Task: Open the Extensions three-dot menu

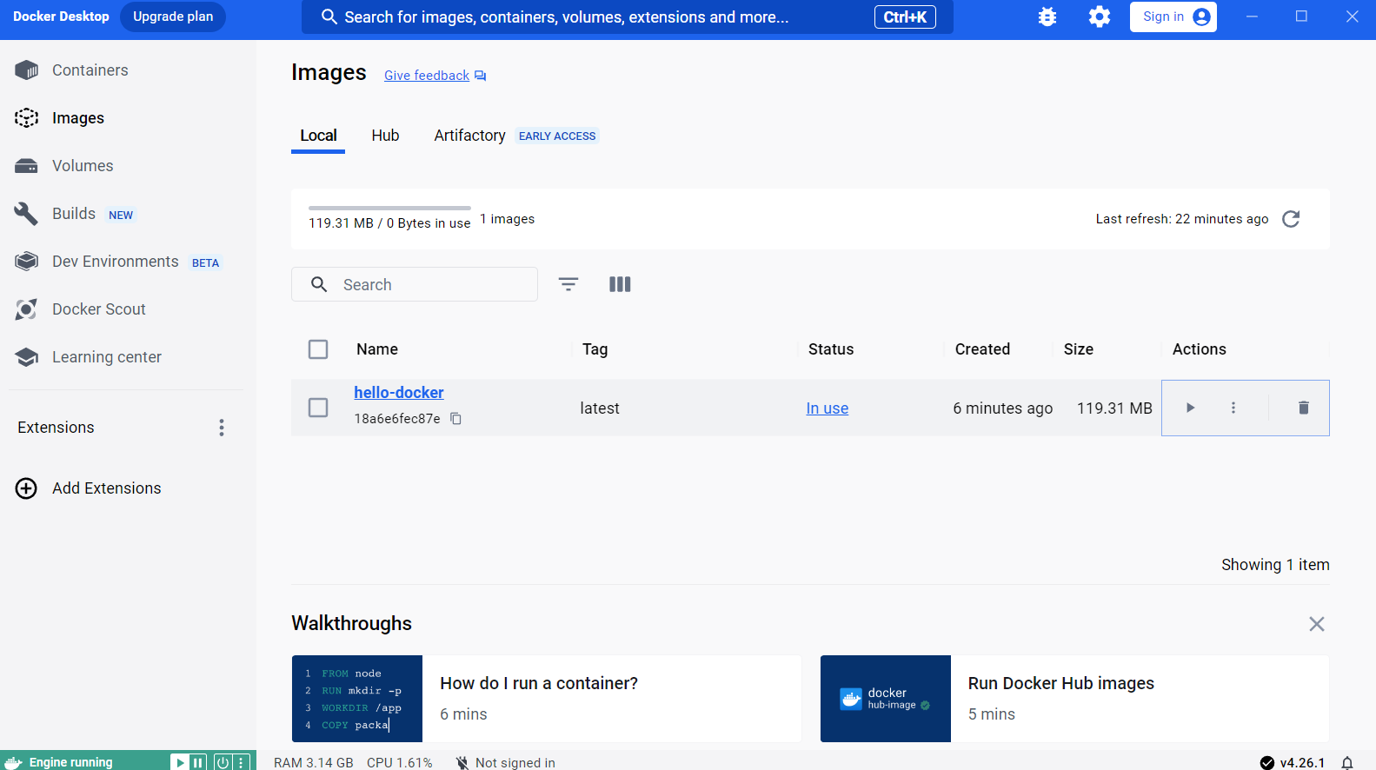Action: pyautogui.click(x=222, y=428)
